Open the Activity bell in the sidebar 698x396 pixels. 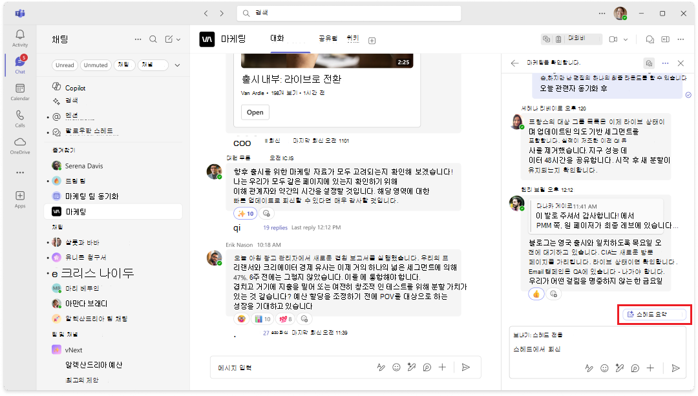pyautogui.click(x=20, y=38)
